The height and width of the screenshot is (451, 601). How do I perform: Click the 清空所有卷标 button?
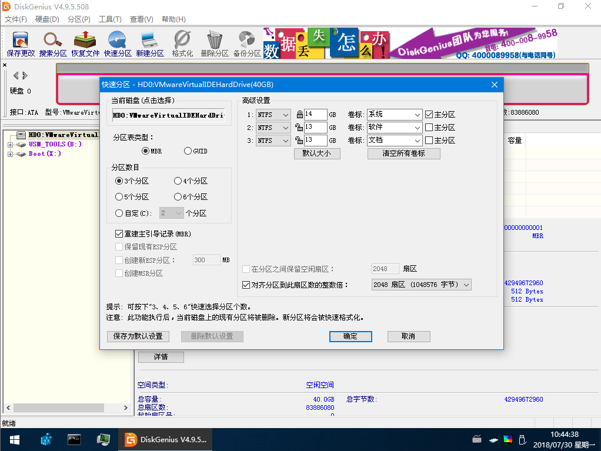tap(403, 153)
